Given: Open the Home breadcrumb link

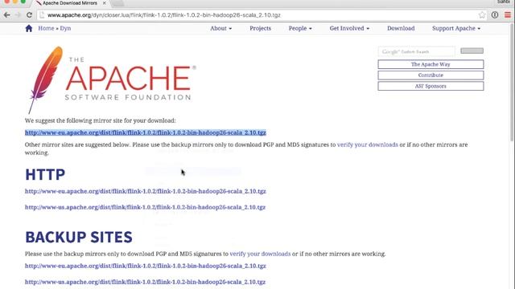Looking at the screenshot, I should [x=46, y=28].
